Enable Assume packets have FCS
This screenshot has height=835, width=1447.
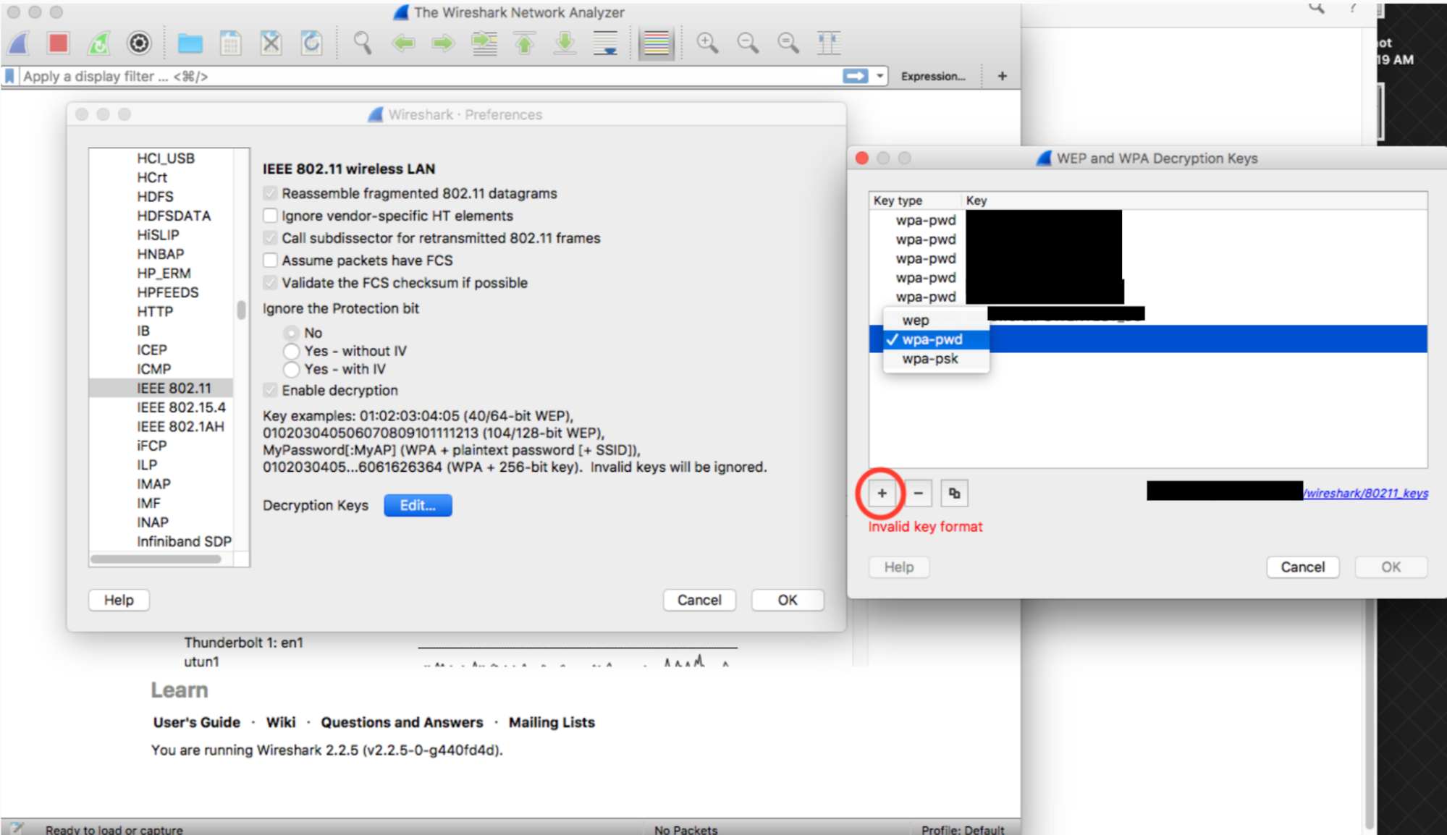tap(274, 260)
